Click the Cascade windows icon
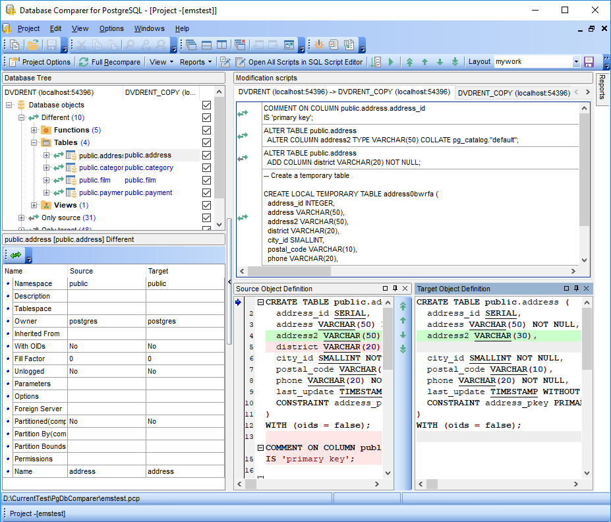Image resolution: width=611 pixels, height=522 pixels. coord(191,45)
